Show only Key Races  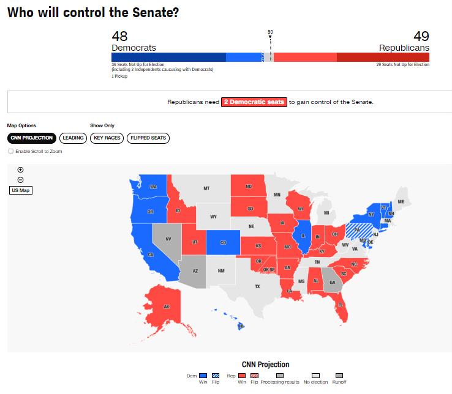(107, 138)
